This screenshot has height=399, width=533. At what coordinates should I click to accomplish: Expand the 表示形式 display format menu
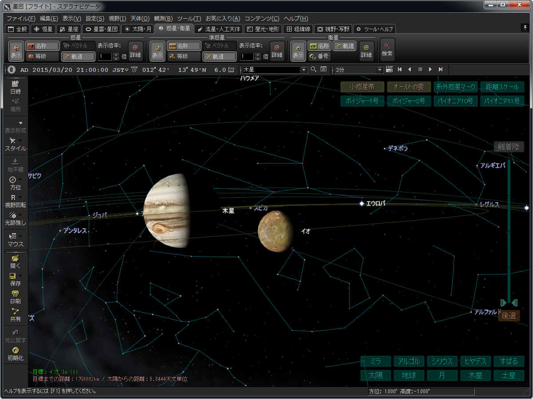(16, 127)
